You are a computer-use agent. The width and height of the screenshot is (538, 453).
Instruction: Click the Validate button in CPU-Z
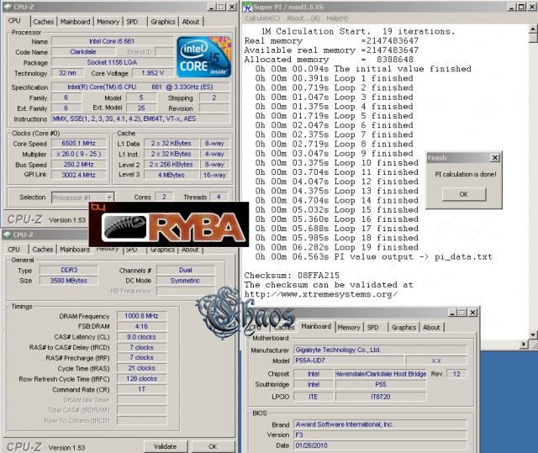tap(166, 445)
